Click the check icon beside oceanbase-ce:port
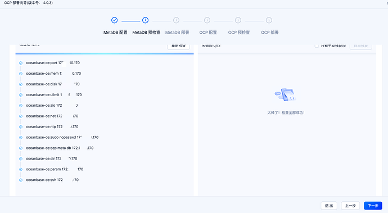Viewport: 388px width, 213px height. (x=21, y=63)
